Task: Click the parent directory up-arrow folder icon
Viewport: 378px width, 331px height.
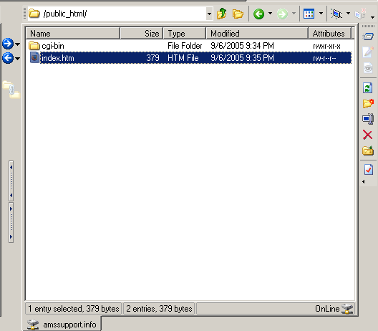Action: pyautogui.click(x=221, y=14)
